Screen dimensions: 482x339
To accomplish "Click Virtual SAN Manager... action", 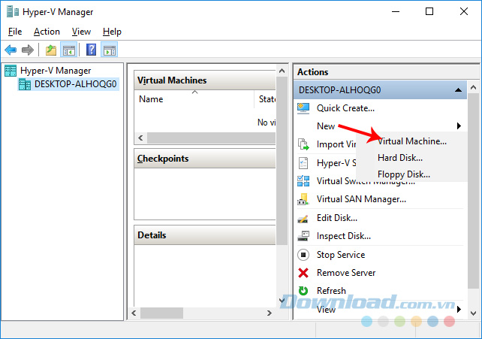I will [x=361, y=199].
